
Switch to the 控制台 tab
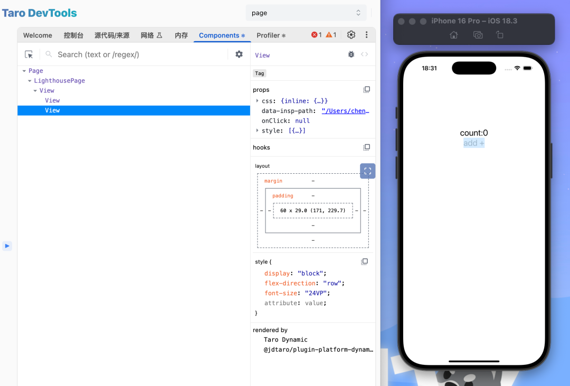click(73, 35)
